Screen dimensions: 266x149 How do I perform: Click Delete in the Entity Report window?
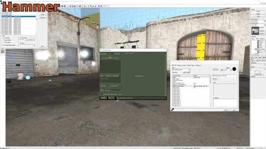42,14
